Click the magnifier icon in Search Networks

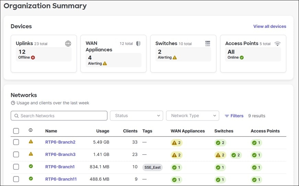coord(16,116)
